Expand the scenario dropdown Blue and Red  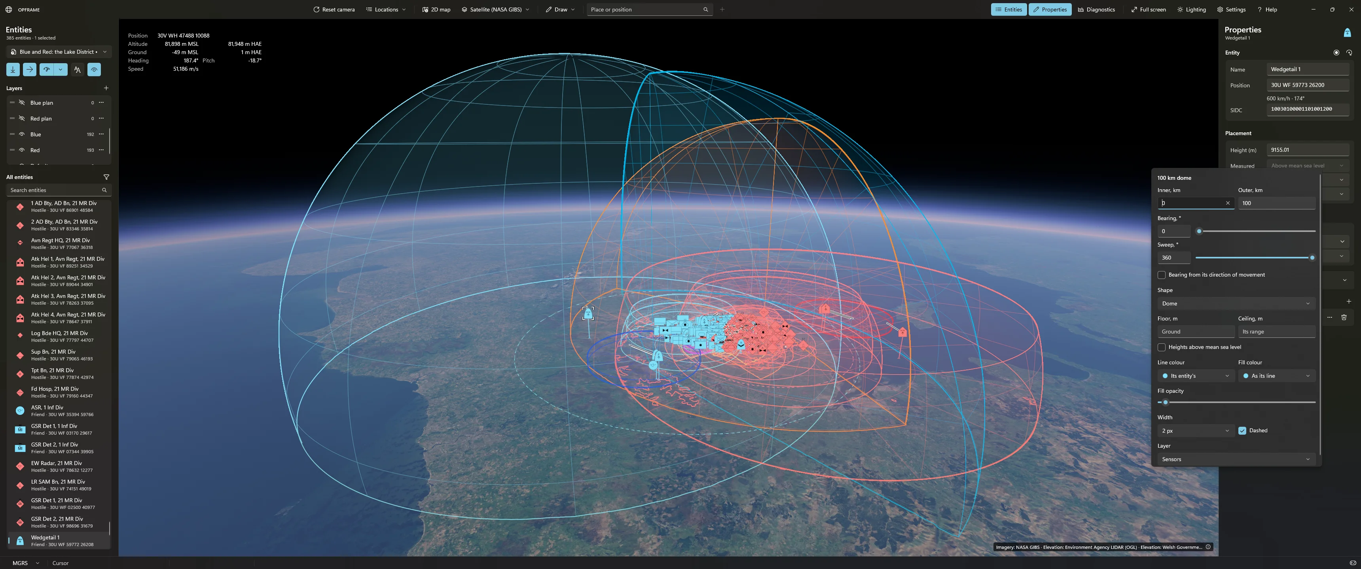pos(59,52)
